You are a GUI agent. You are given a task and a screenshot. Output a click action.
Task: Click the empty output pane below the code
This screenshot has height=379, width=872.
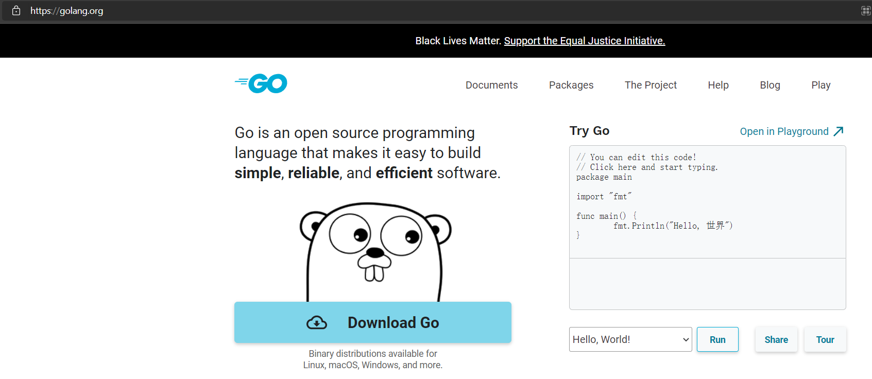pyautogui.click(x=708, y=284)
